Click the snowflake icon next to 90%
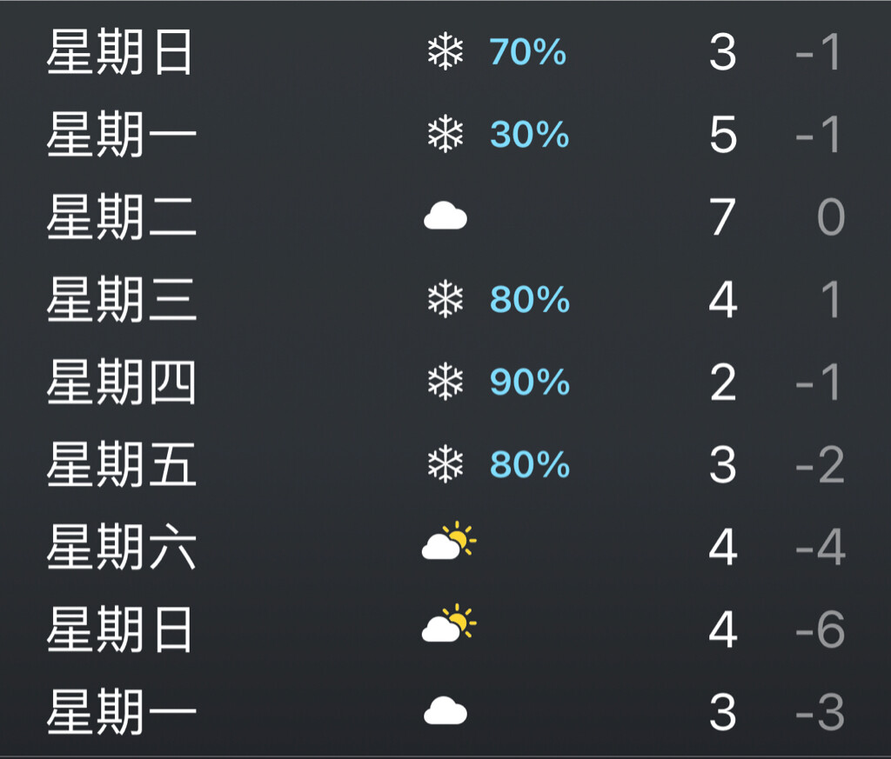 [x=445, y=382]
